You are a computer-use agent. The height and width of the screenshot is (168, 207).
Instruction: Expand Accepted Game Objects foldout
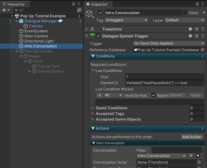click(x=93, y=119)
